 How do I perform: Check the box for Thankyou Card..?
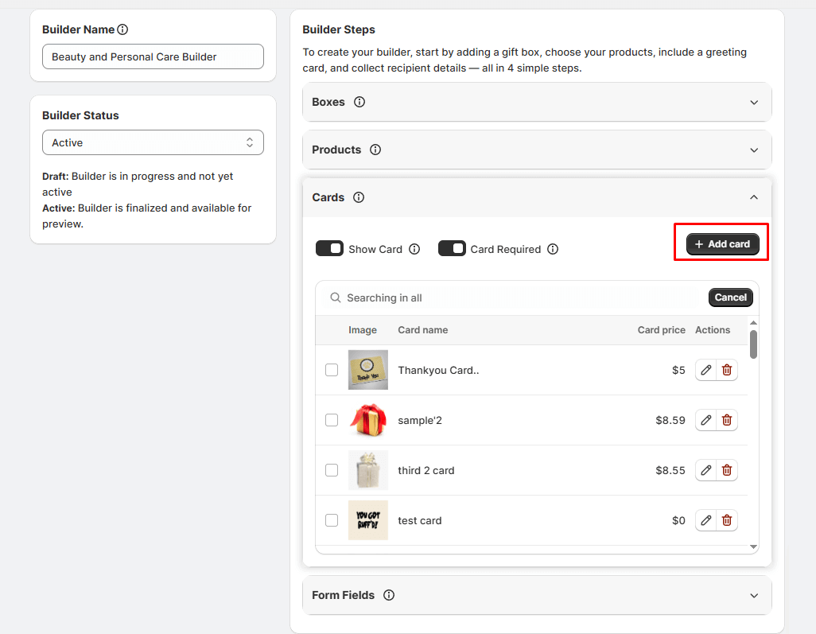click(x=332, y=370)
